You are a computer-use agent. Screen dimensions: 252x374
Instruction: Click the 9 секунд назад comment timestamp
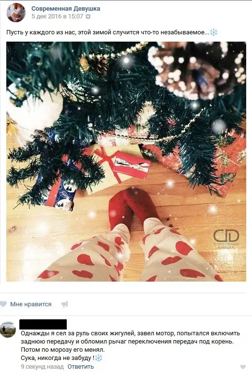42,366
